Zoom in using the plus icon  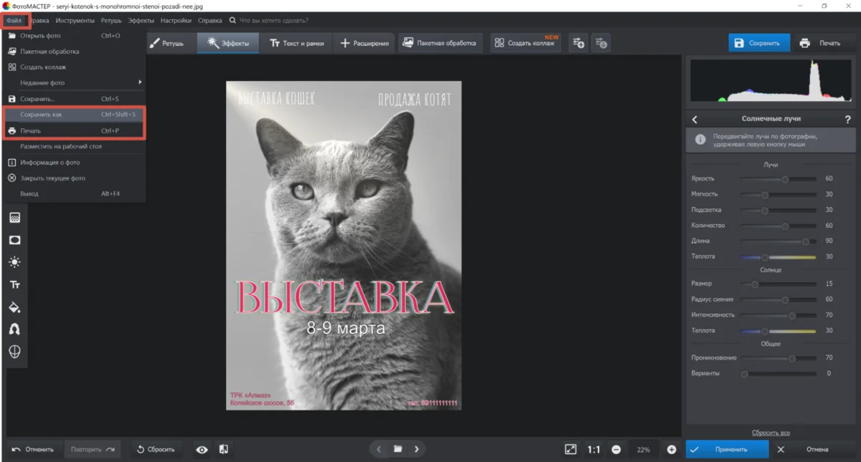click(x=672, y=449)
